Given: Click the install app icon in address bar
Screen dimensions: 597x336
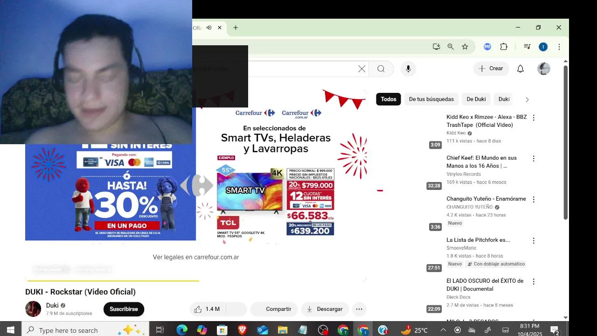Looking at the screenshot, I should [x=437, y=47].
